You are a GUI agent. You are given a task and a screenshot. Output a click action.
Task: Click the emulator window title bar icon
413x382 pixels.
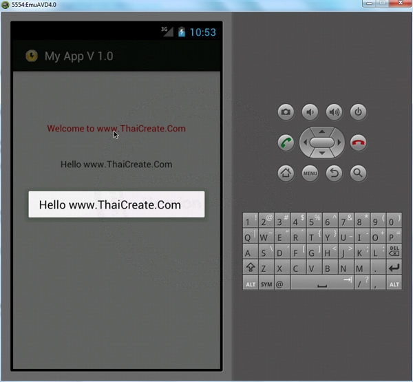tap(6, 5)
